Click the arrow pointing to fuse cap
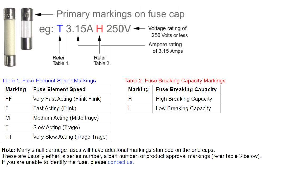 point(44,14)
